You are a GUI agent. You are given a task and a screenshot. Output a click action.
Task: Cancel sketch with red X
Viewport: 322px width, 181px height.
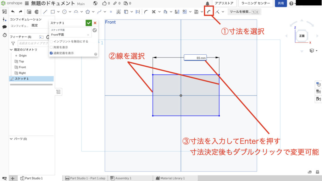(95, 23)
